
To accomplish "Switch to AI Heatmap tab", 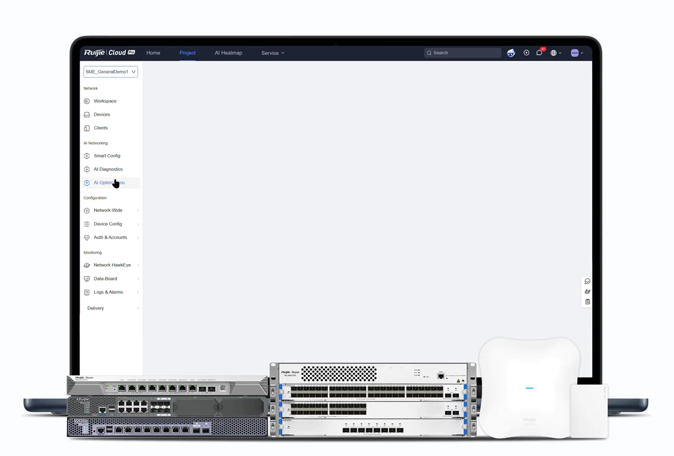I will [228, 53].
